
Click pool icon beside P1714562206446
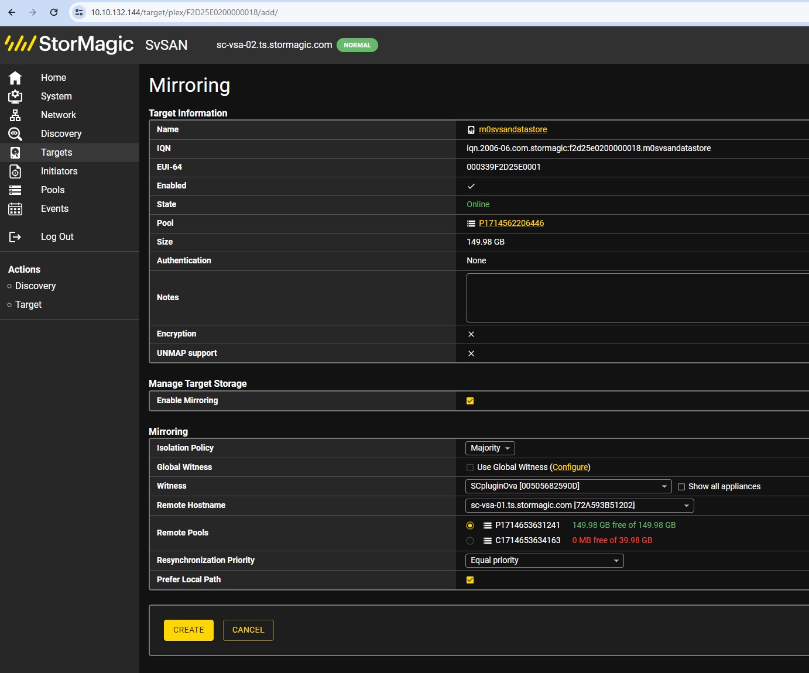click(x=471, y=224)
